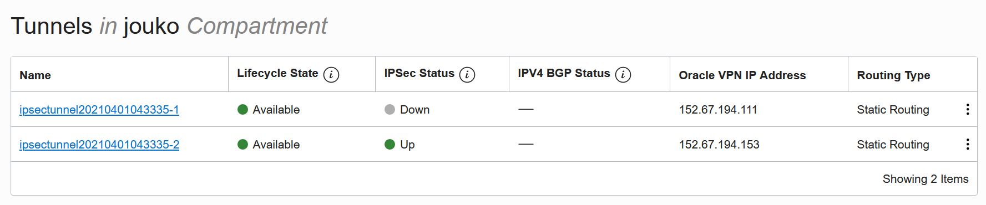Click the Routing Type column header

(x=893, y=75)
